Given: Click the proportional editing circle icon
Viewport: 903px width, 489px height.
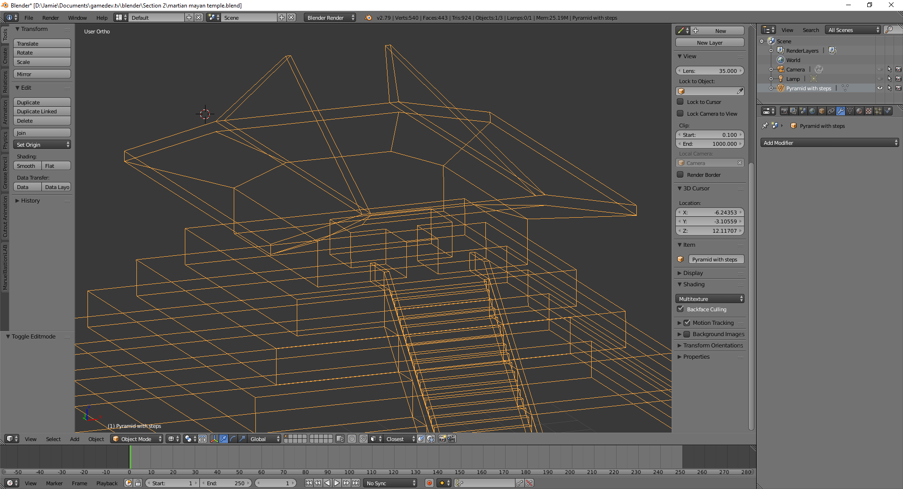Looking at the screenshot, I should click(352, 439).
